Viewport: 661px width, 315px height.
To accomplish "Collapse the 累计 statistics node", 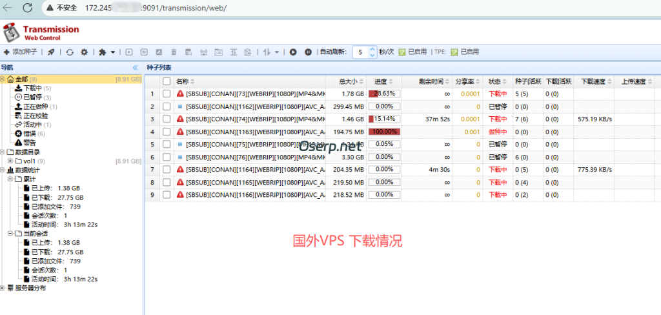I will (10, 179).
